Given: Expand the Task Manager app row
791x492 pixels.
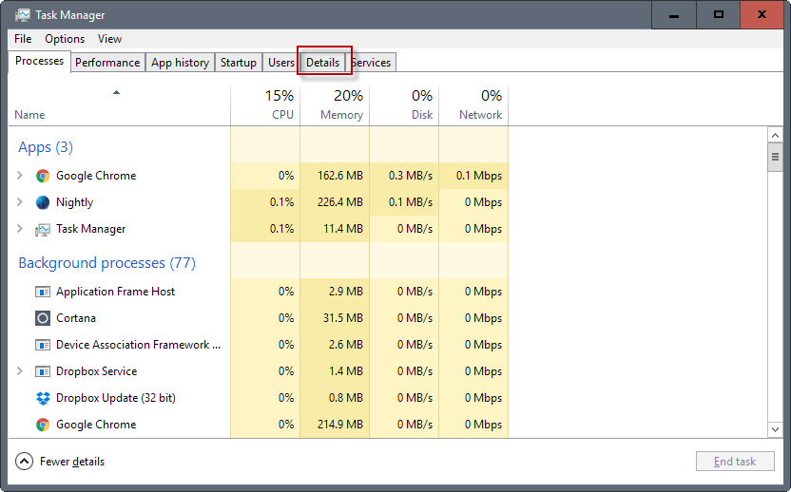Looking at the screenshot, I should [20, 229].
